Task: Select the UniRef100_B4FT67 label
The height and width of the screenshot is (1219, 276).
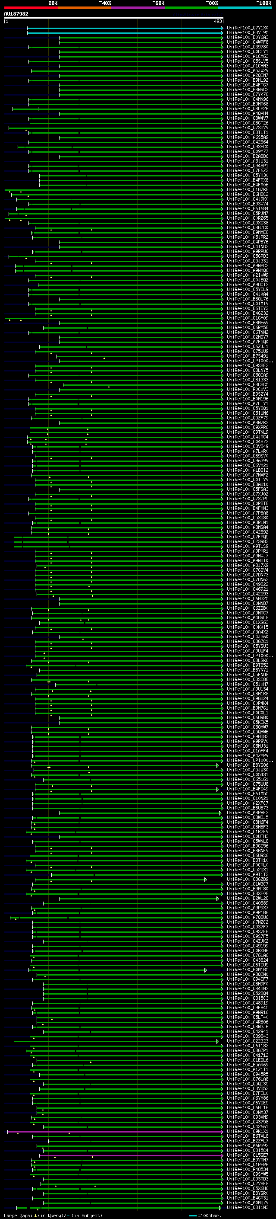Action: (248, 85)
